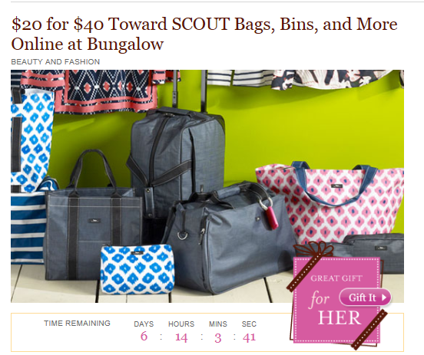
Task: Click the gift bow ribbon icon
Action: pyautogui.click(x=313, y=249)
